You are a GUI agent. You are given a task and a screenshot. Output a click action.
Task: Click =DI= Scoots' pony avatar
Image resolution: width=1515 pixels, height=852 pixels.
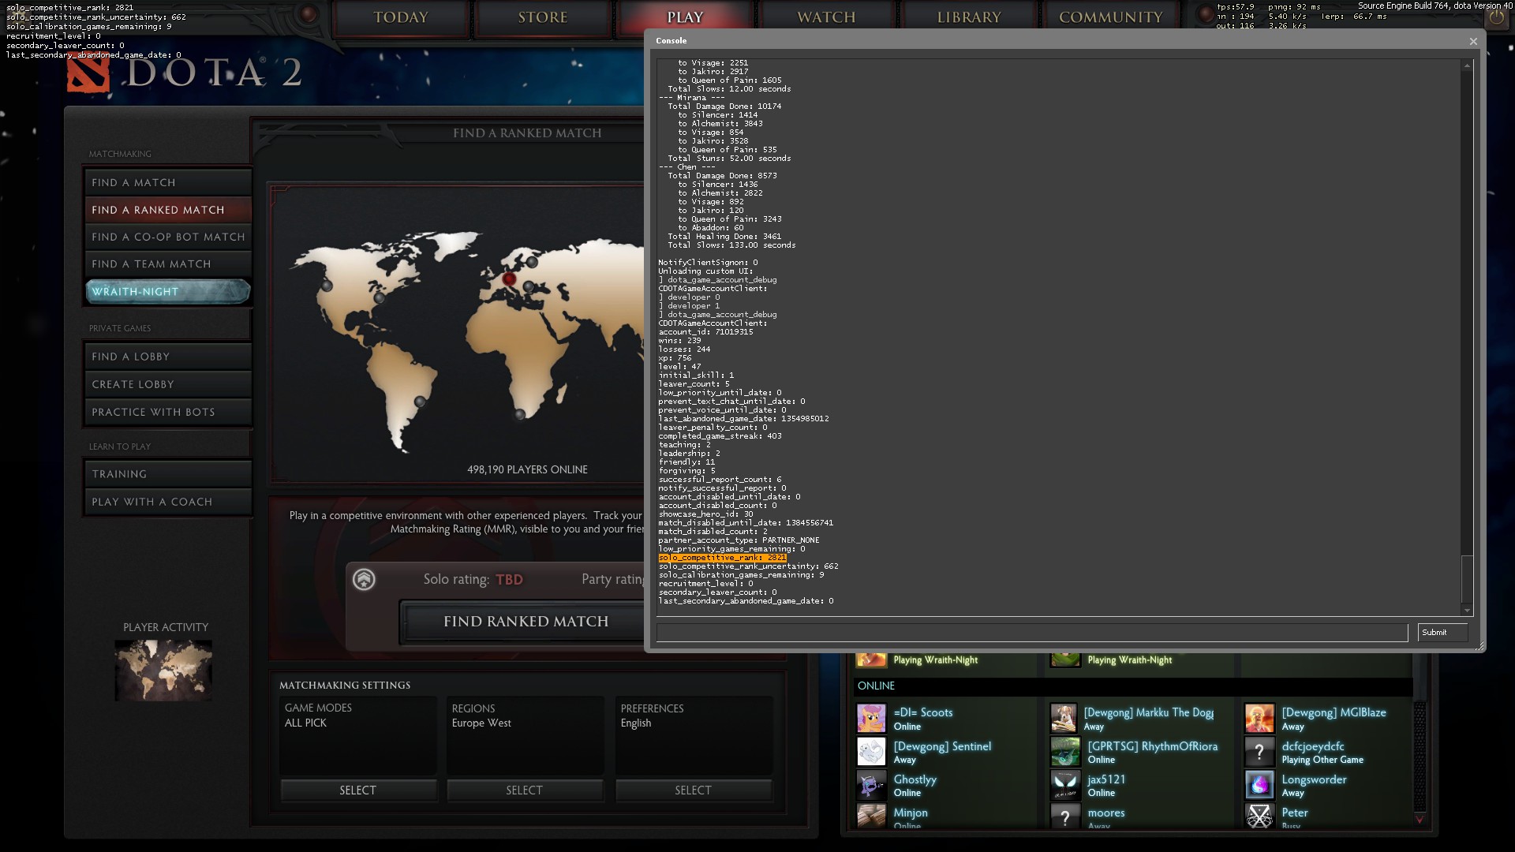coord(871,719)
